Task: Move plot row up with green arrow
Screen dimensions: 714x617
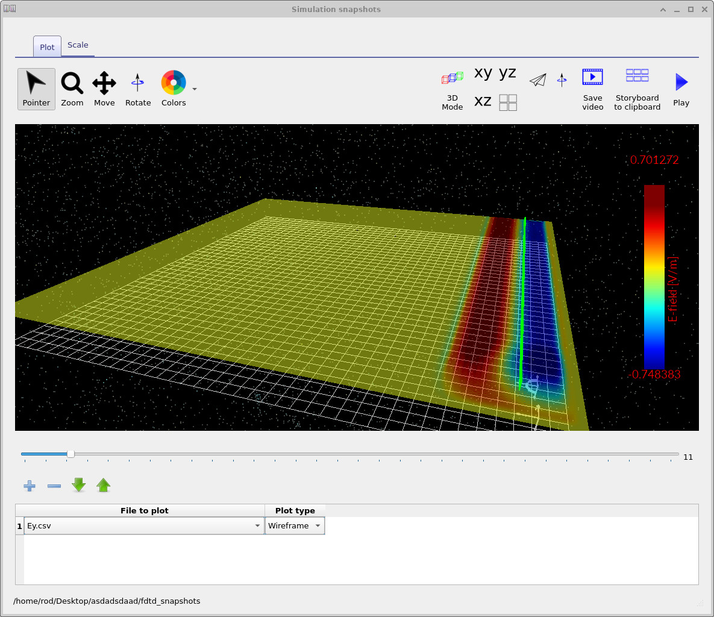Action: (x=104, y=485)
